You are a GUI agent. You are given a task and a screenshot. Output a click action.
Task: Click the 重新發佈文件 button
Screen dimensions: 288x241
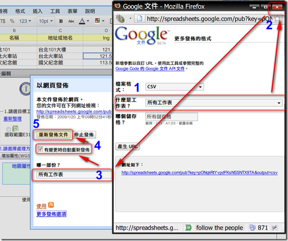(53, 134)
